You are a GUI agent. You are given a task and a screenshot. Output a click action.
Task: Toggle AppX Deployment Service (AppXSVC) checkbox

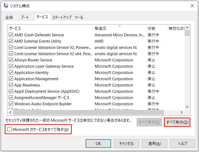11,91
